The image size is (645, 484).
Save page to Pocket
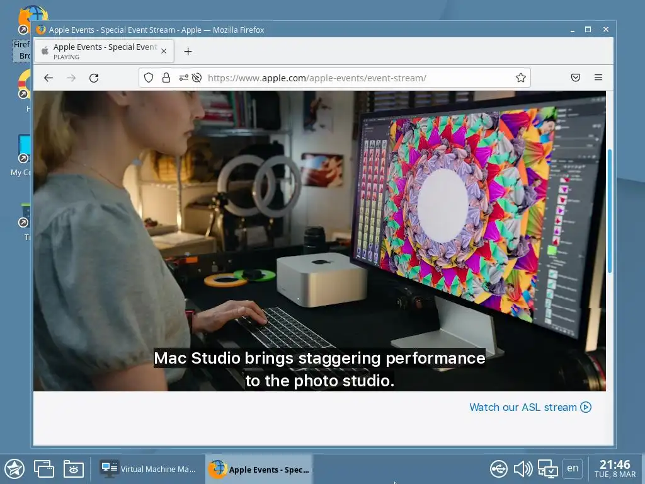click(576, 78)
